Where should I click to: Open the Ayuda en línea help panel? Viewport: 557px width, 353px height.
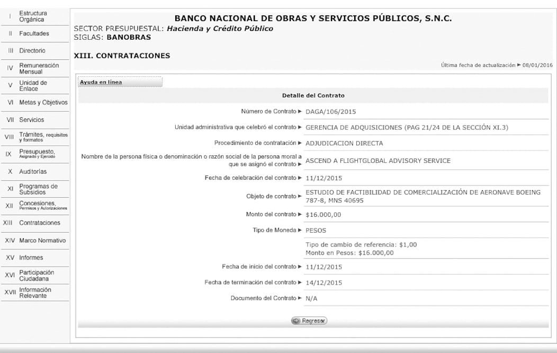pyautogui.click(x=101, y=82)
